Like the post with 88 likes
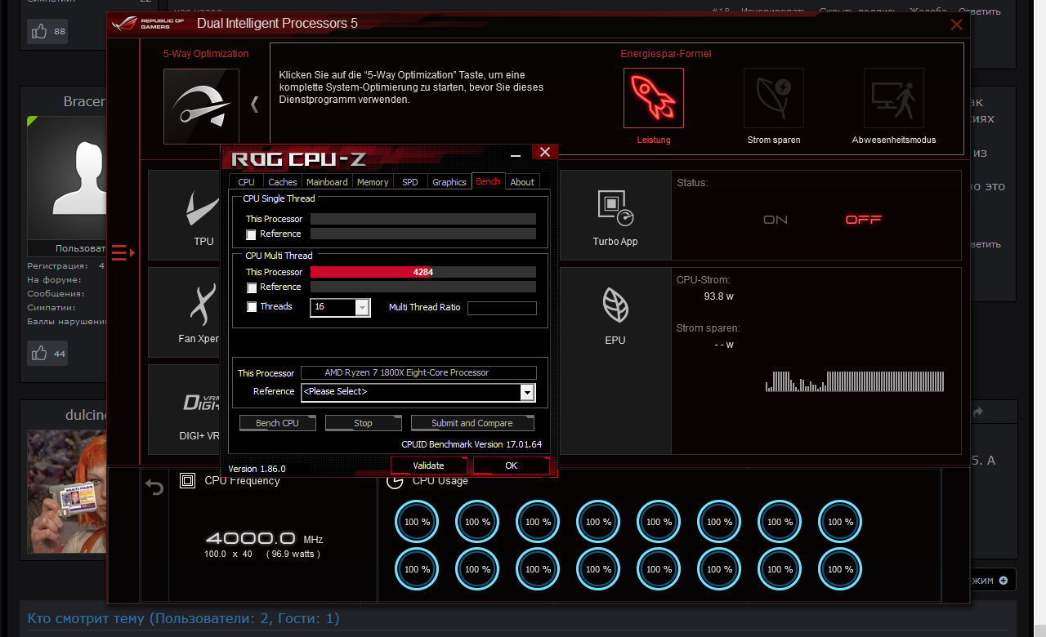 click(x=47, y=32)
